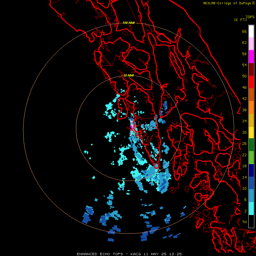Viewport: 256px width, 256px height.
Task: Click the legend value 22
Action: [x=244, y=155]
